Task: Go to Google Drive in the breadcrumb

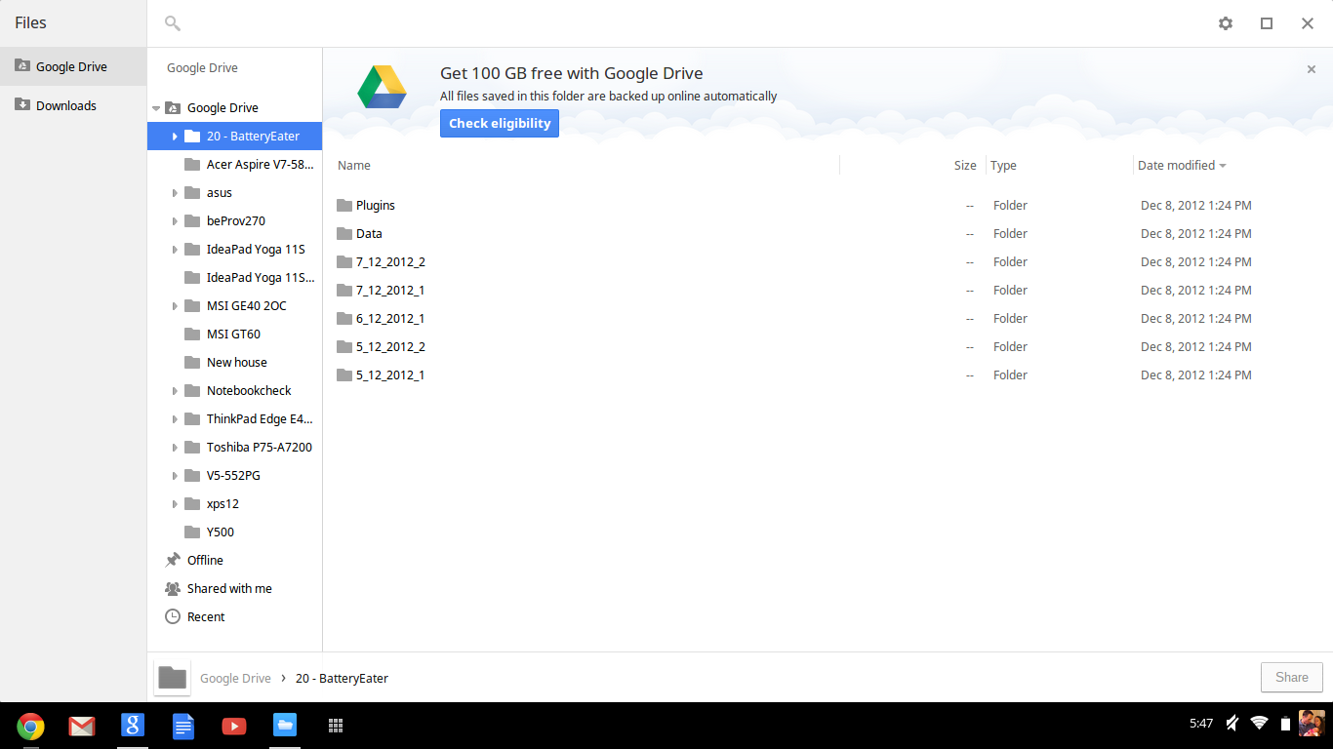Action: [235, 678]
